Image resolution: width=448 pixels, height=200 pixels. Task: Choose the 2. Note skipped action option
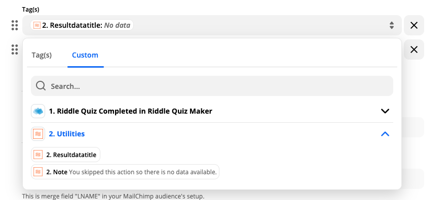click(x=125, y=172)
